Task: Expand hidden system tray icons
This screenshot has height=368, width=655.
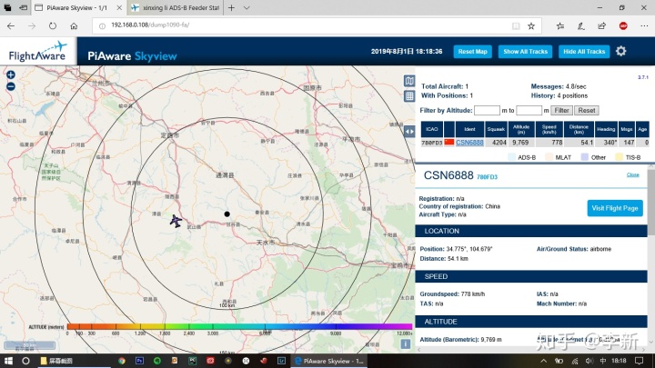Action: pos(543,361)
